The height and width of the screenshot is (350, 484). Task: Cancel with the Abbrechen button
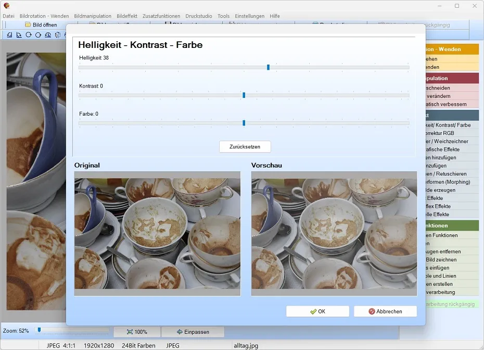point(385,311)
